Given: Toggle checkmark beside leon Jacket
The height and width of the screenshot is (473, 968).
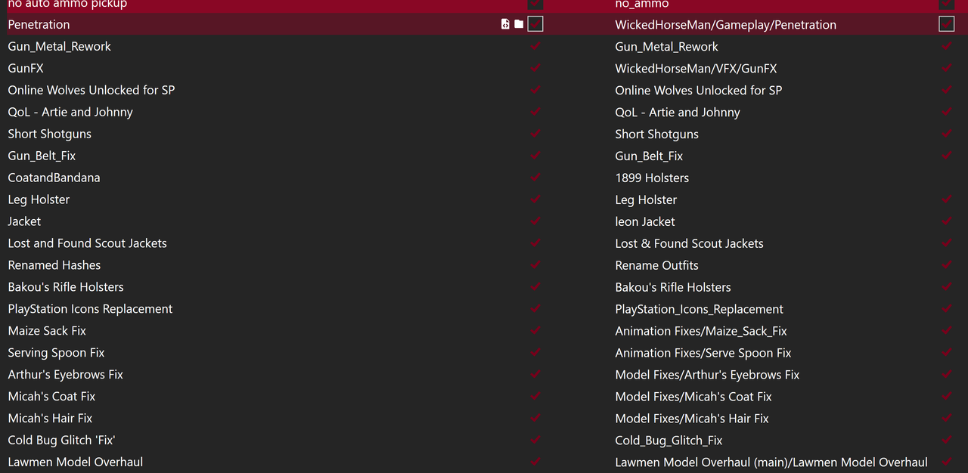Looking at the screenshot, I should click(x=946, y=221).
